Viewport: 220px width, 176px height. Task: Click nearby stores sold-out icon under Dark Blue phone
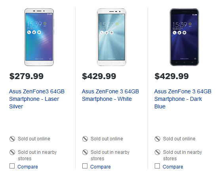point(157,152)
